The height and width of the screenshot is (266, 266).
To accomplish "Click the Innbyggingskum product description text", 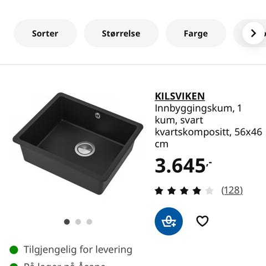I will 208,126.
